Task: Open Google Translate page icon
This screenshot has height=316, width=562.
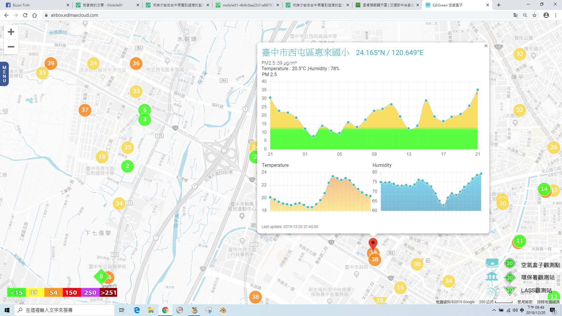Action: coord(516,15)
